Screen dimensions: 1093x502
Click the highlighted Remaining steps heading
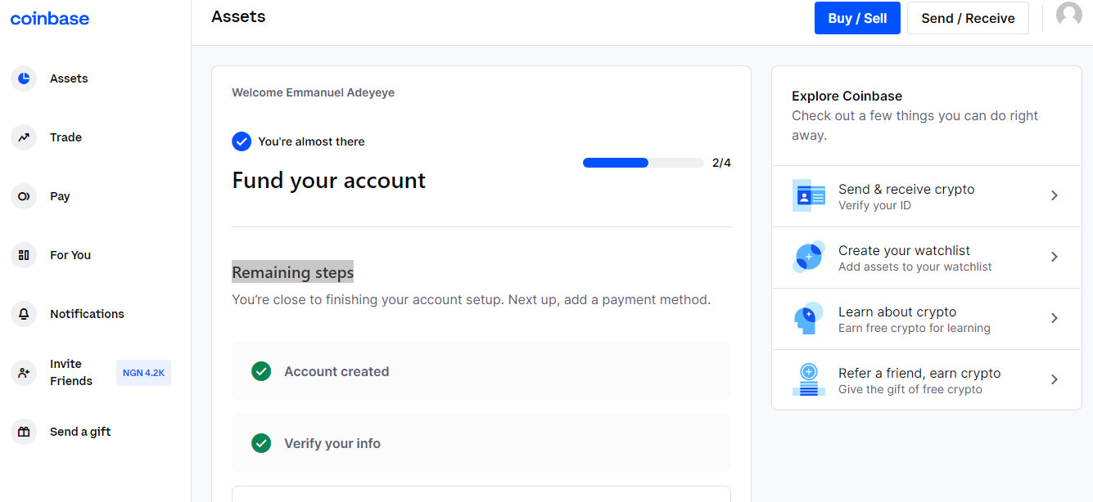pyautogui.click(x=293, y=272)
